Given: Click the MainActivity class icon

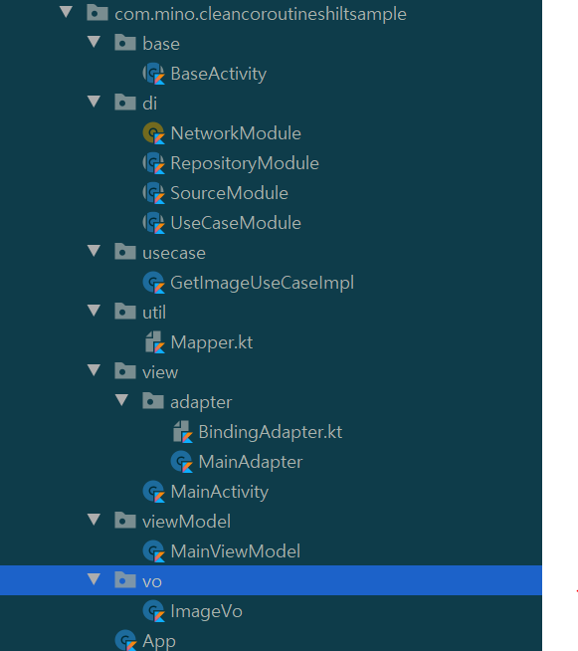Looking at the screenshot, I should (154, 492).
